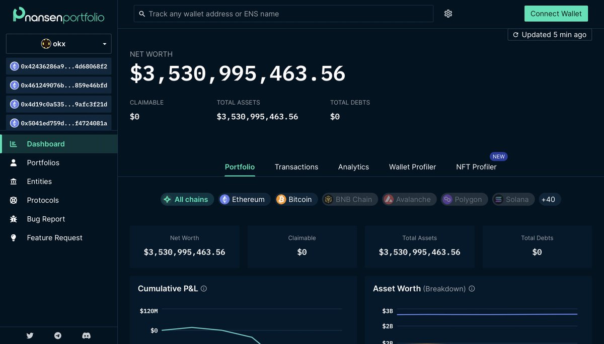Click Ethereum icon of address 0x461249076b
The width and height of the screenshot is (604, 344).
pyautogui.click(x=15, y=85)
